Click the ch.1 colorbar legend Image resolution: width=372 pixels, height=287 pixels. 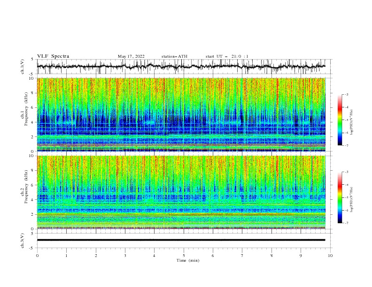click(340, 120)
